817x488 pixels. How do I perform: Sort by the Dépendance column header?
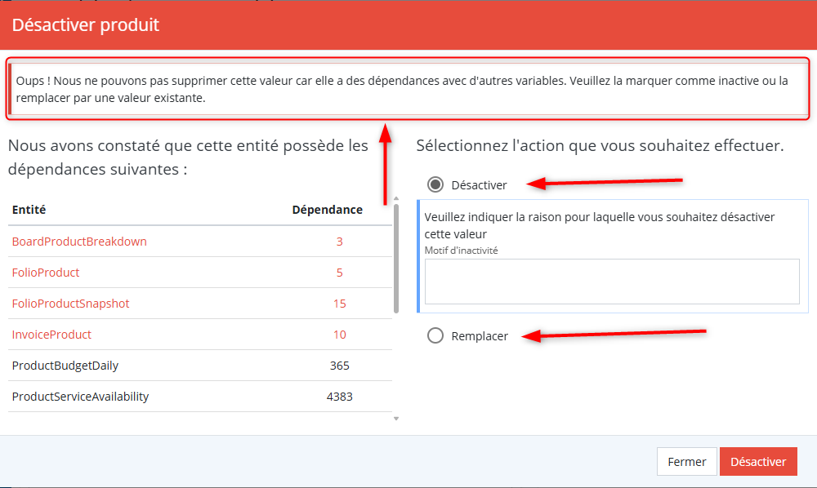(x=327, y=210)
